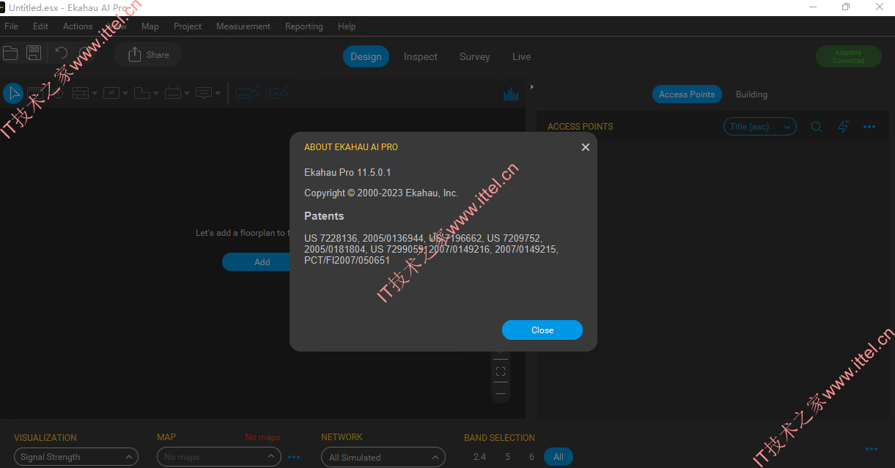Click the Patents heading in About dialog
This screenshot has width=895, height=468.
coord(324,216)
